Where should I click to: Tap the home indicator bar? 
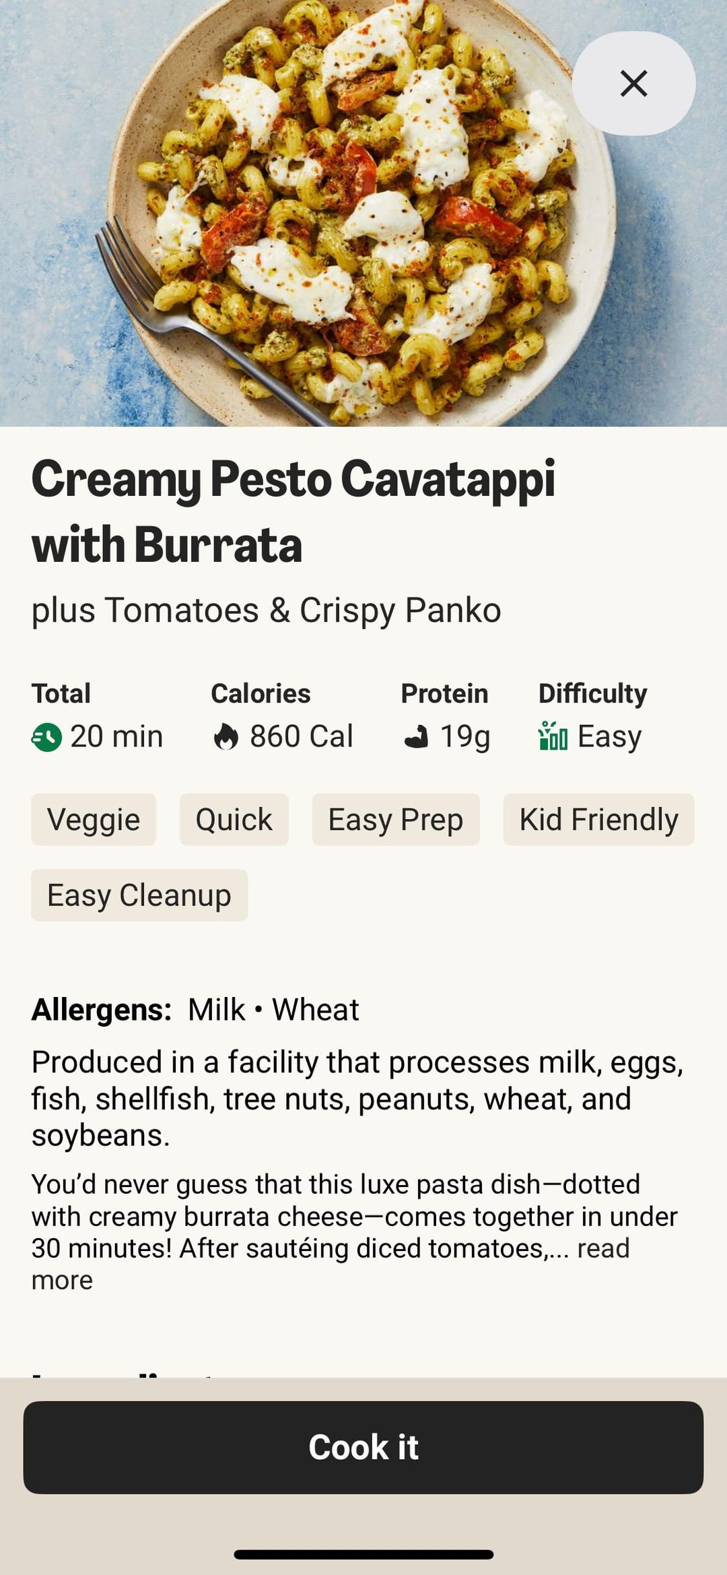tap(363, 1555)
